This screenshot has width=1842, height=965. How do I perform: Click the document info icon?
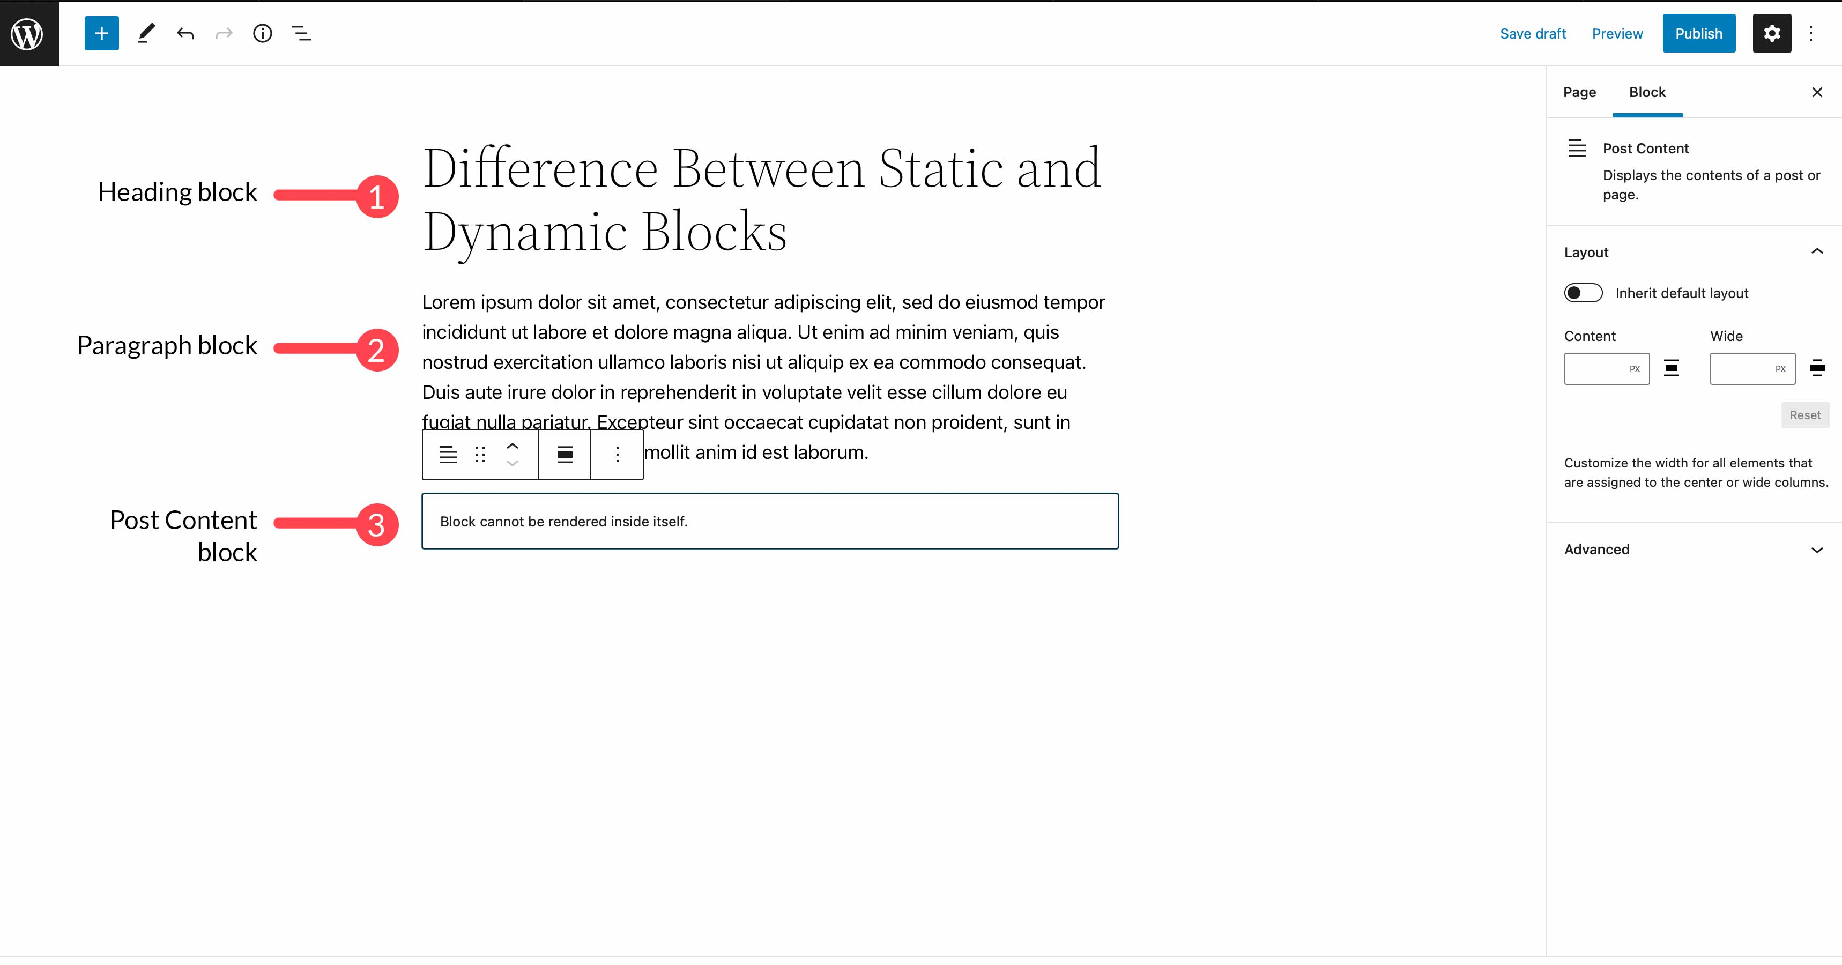point(263,33)
